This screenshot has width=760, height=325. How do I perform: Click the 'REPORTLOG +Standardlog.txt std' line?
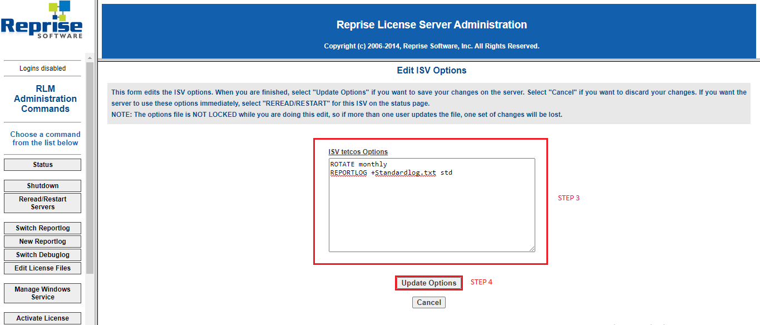tap(391, 173)
